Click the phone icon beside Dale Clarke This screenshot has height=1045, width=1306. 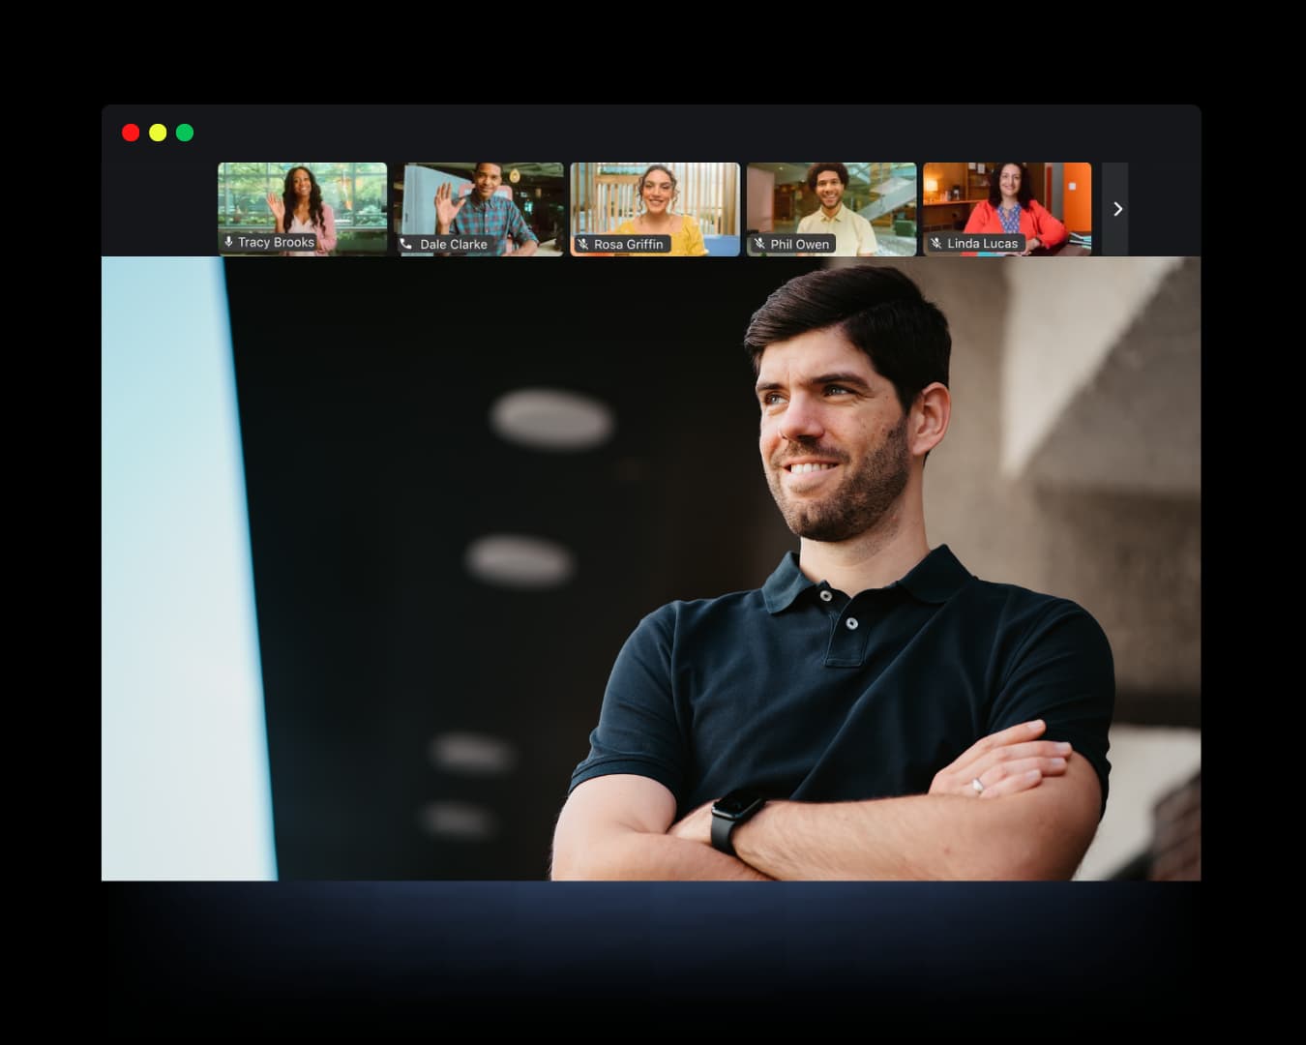click(406, 244)
